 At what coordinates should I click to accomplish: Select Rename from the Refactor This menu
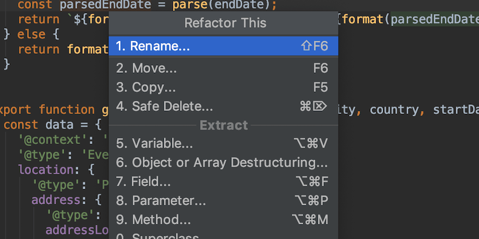point(153,46)
